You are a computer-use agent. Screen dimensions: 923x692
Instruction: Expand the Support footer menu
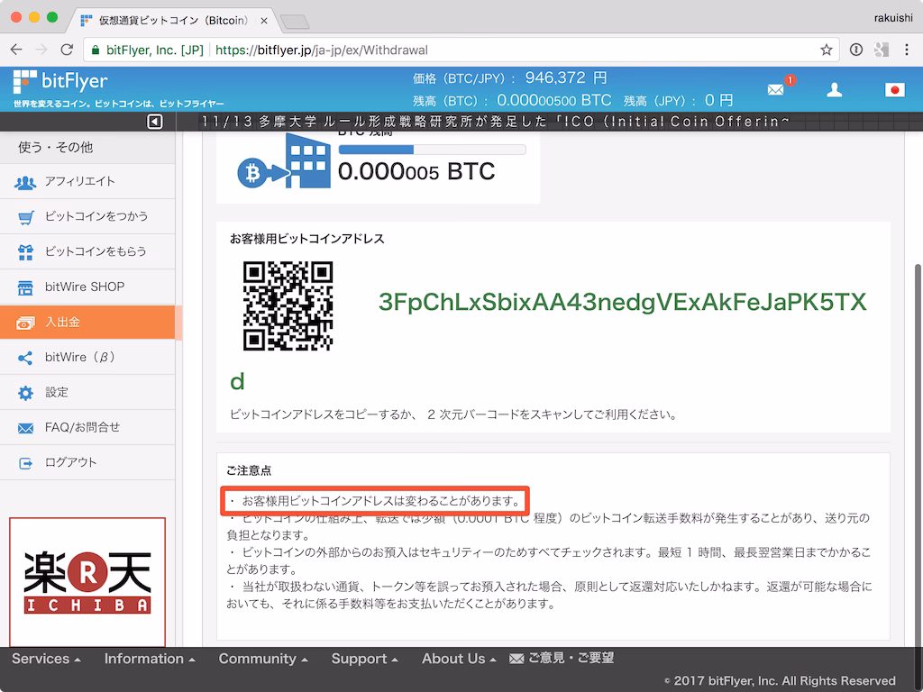pyautogui.click(x=364, y=659)
